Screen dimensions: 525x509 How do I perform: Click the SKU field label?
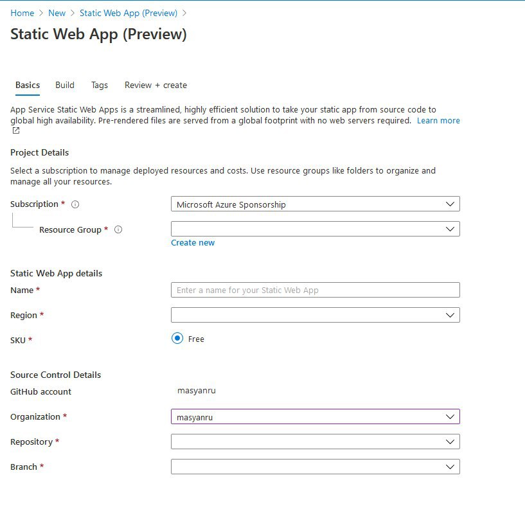click(x=18, y=340)
